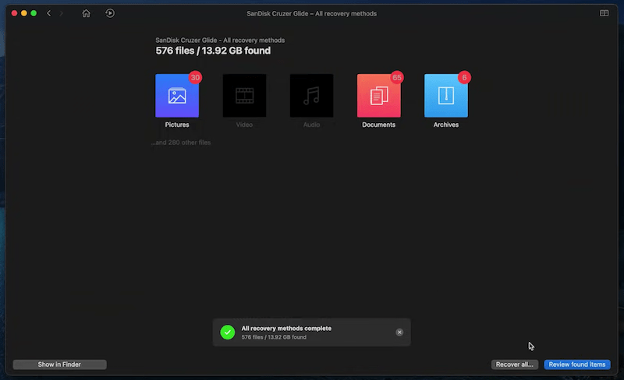The height and width of the screenshot is (380, 624).
Task: Open the Pictures category icon
Action: point(177,96)
